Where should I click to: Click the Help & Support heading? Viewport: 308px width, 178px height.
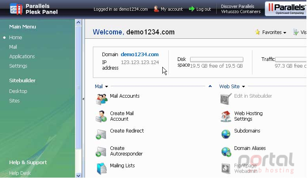(x=28, y=162)
